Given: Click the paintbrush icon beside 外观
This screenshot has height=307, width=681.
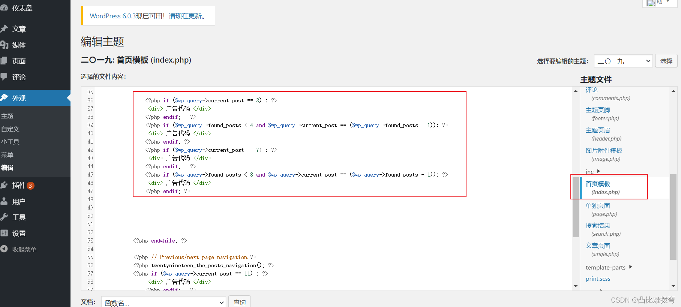Looking at the screenshot, I should [x=4, y=98].
